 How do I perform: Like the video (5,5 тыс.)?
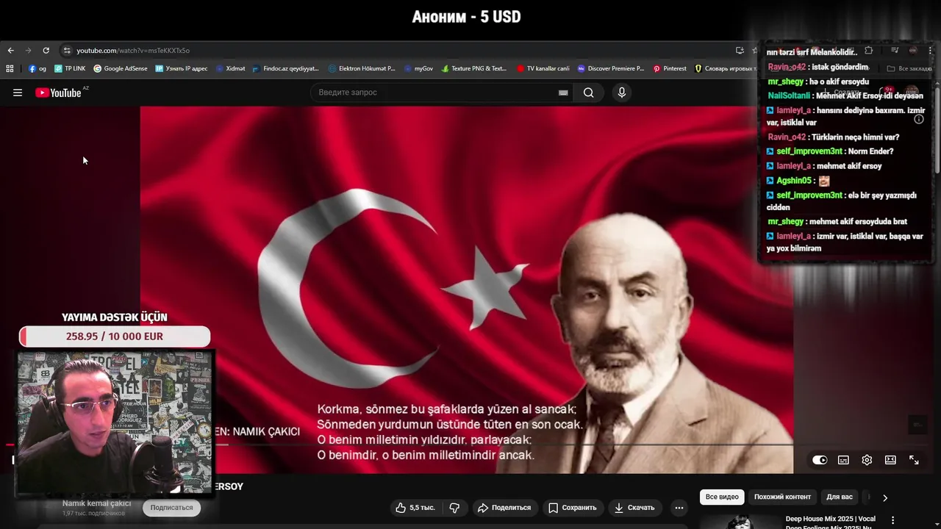coord(415,508)
